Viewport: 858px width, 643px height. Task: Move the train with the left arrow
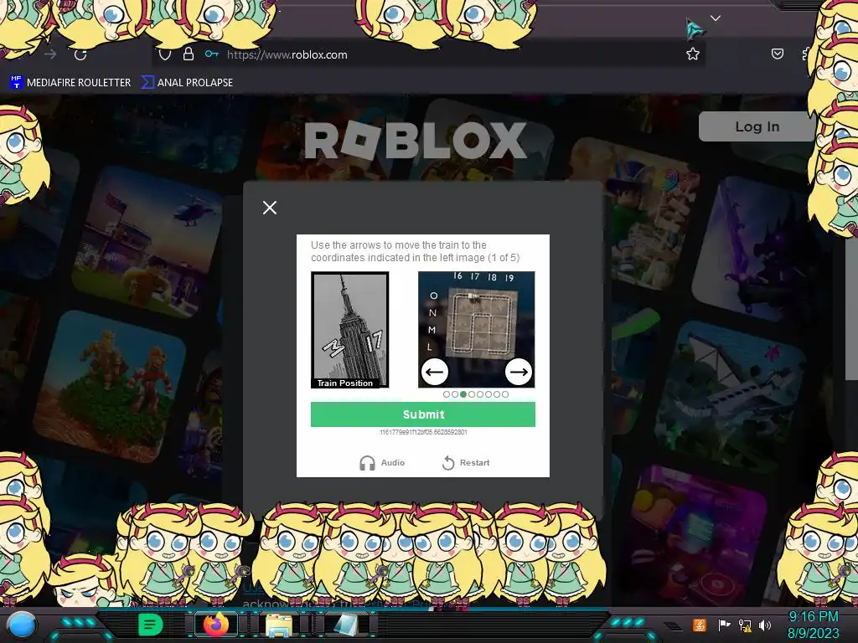[435, 372]
